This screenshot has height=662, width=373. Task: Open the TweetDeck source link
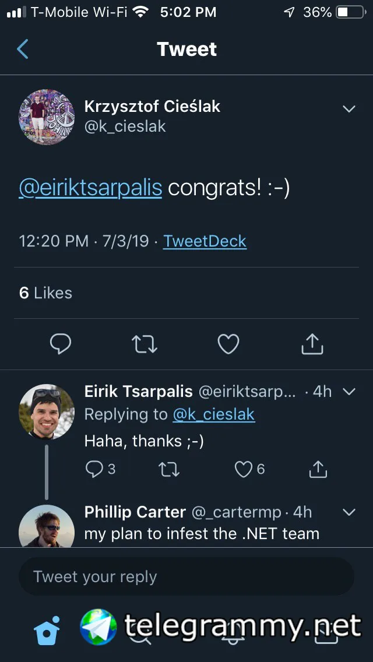(205, 241)
